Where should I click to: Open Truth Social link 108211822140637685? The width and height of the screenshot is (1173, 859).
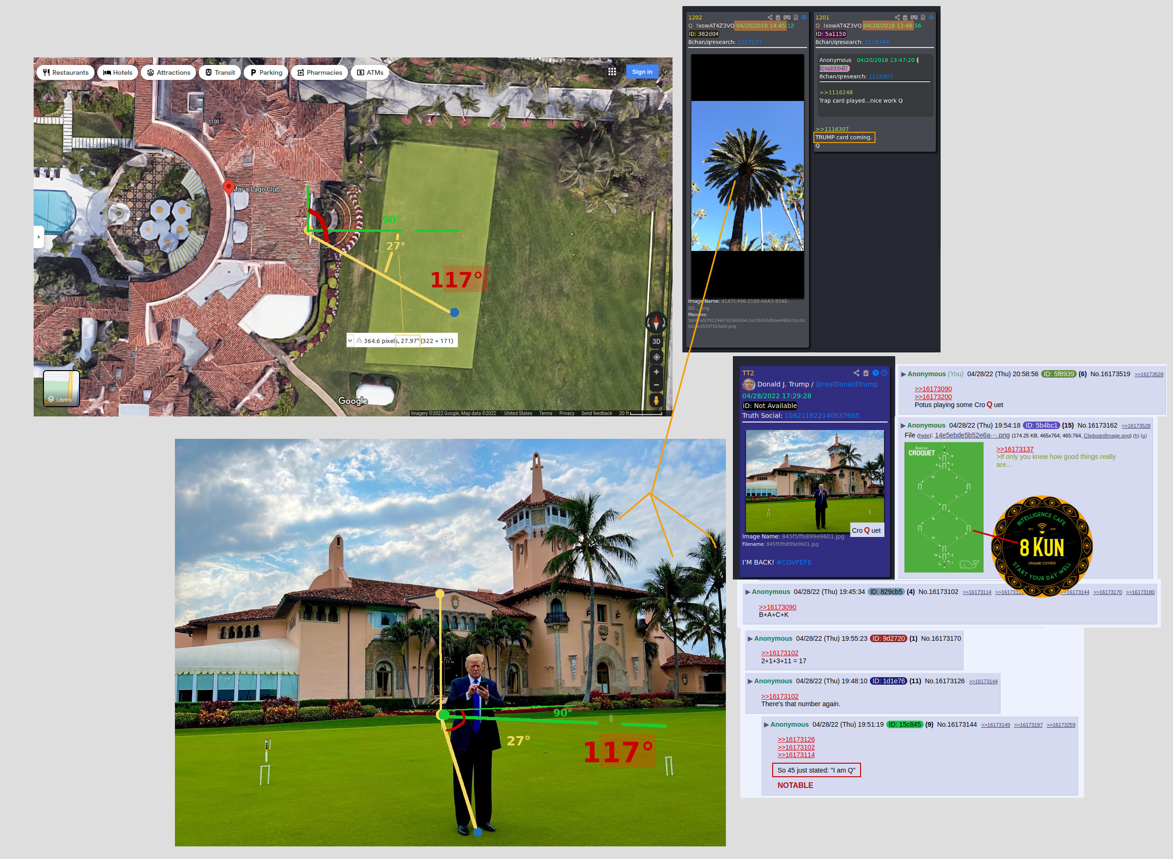tap(822, 415)
